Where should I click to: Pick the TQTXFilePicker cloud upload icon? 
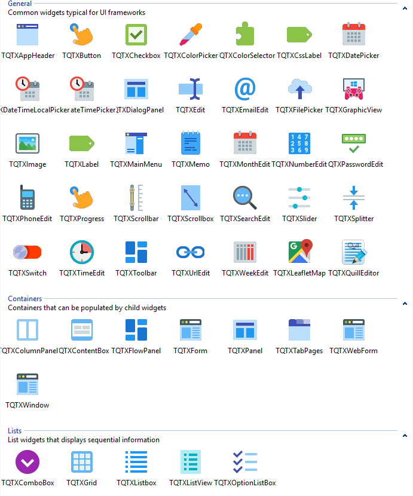(x=299, y=89)
